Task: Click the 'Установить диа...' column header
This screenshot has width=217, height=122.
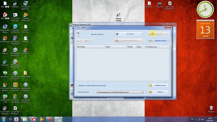Action: [x=152, y=47]
